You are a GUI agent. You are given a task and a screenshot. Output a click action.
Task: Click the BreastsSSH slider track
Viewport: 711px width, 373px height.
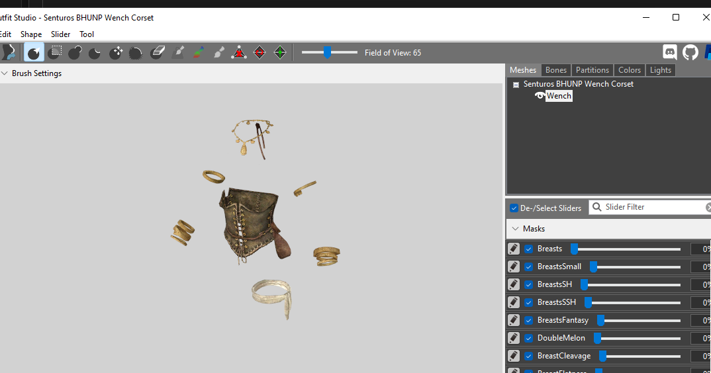click(x=633, y=302)
